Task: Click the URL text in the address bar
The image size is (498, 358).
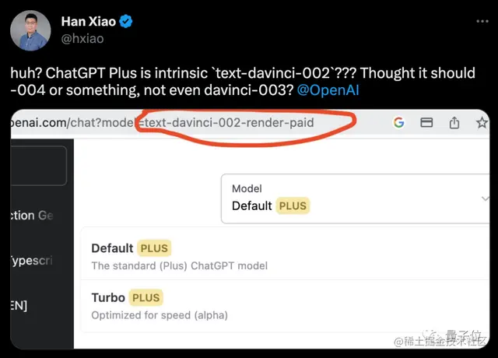Action: [162, 123]
